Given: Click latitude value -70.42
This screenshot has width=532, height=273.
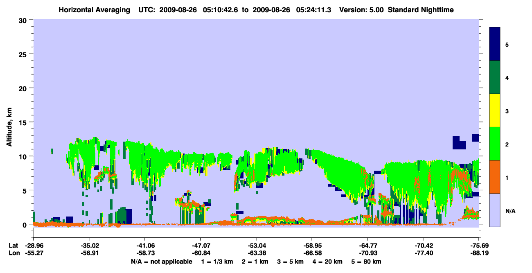Looking at the screenshot, I should 423,246.
